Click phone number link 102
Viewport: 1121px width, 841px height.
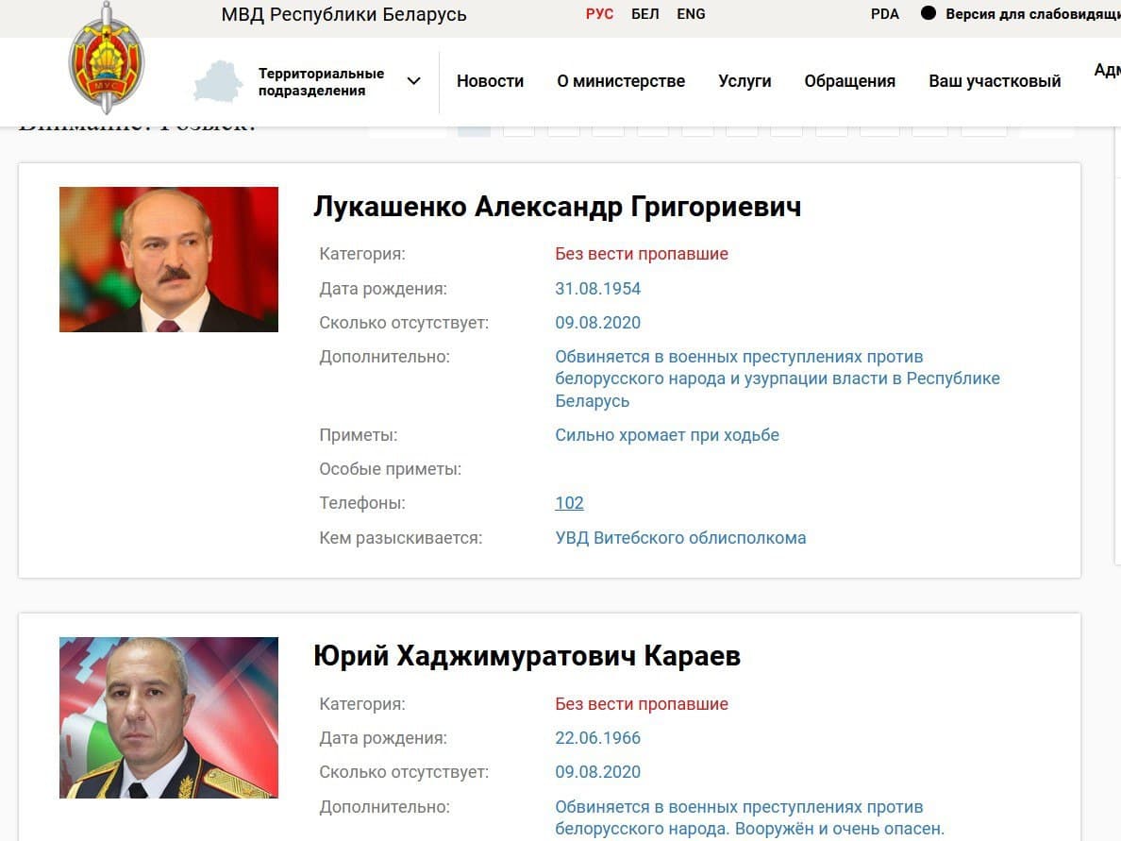pos(569,503)
